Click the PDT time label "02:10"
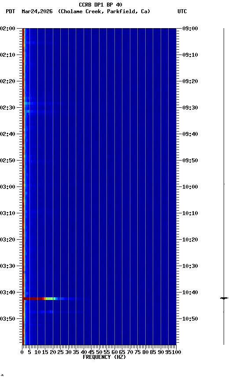Viewport: 243px width, 380px height. [x=7, y=55]
